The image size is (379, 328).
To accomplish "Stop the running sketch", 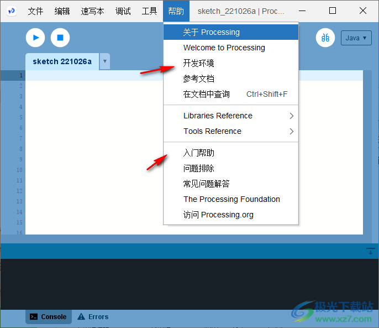I will (x=60, y=38).
